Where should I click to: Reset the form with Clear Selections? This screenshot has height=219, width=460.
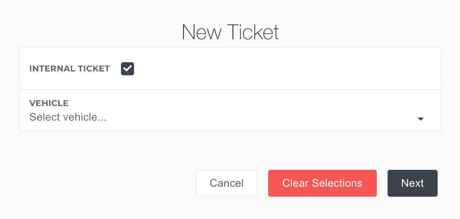pyautogui.click(x=322, y=183)
